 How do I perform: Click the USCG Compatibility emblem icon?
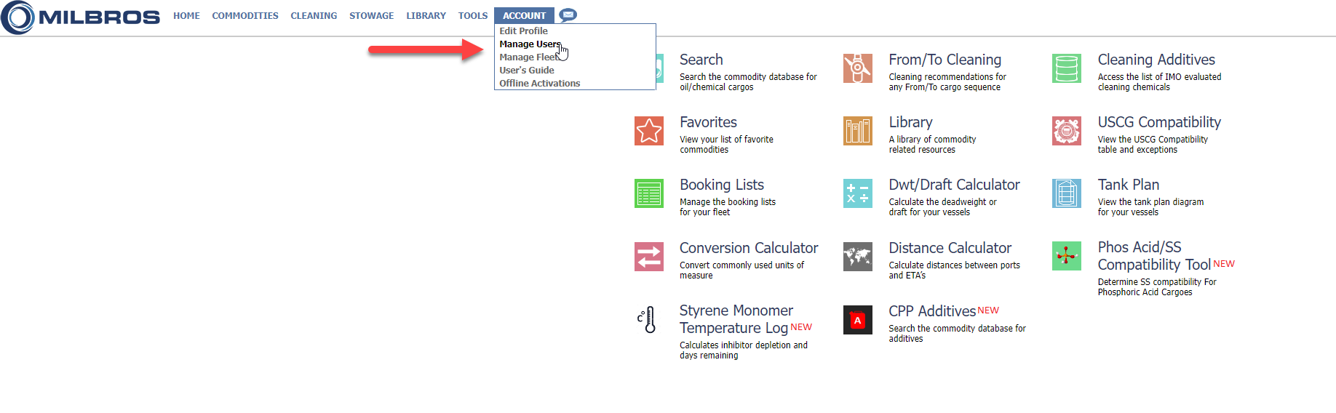pos(1066,131)
